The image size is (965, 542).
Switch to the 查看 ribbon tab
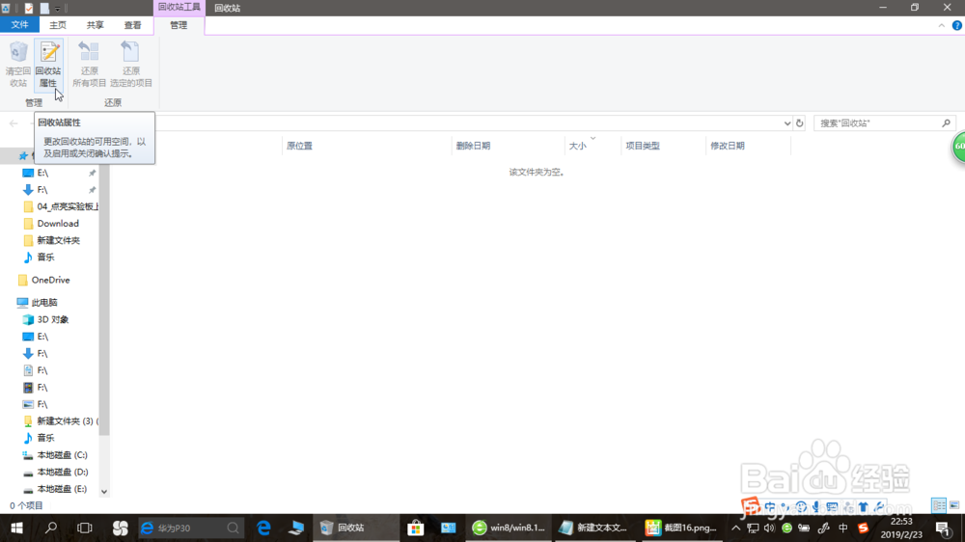click(x=133, y=25)
